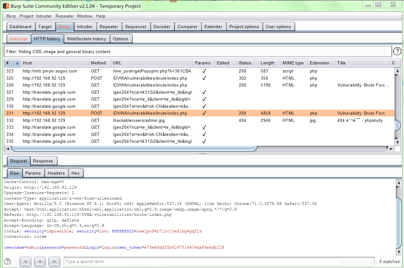Open the User options tab
Viewport: 404px width, 268px height.
point(278,27)
